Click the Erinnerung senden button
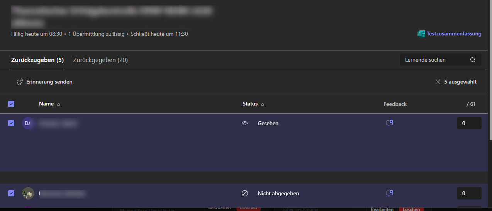492x211 pixels. [x=45, y=82]
